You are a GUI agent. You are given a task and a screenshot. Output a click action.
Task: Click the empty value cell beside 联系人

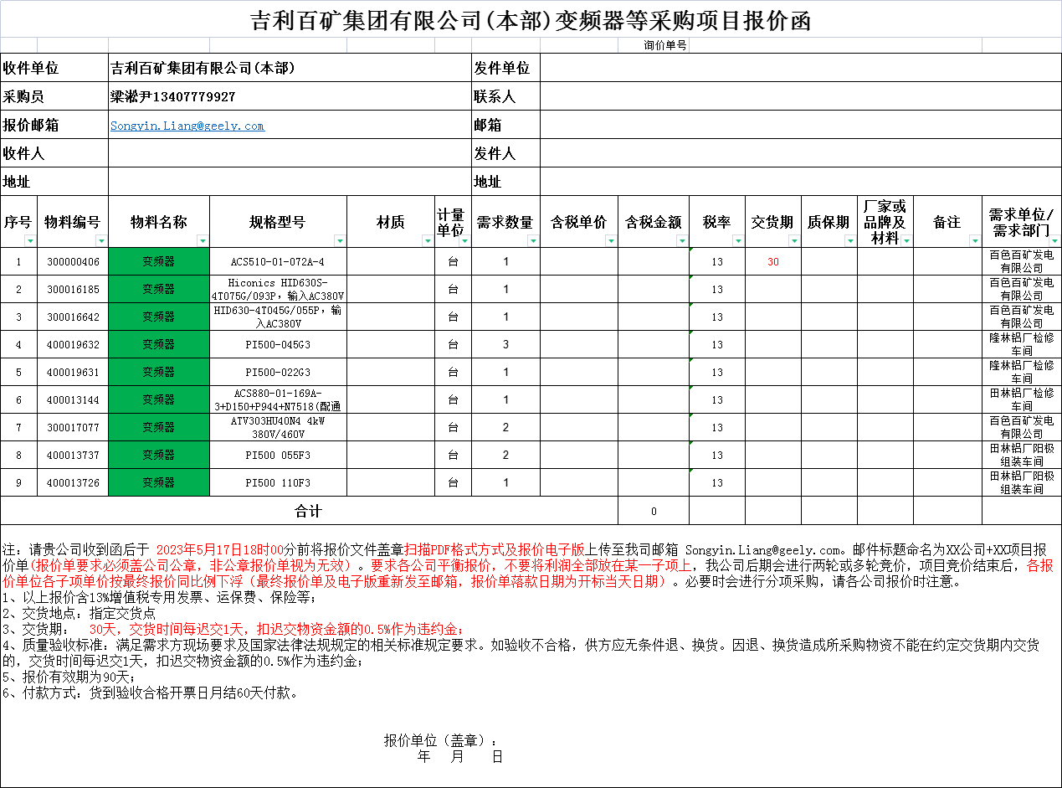tap(801, 96)
